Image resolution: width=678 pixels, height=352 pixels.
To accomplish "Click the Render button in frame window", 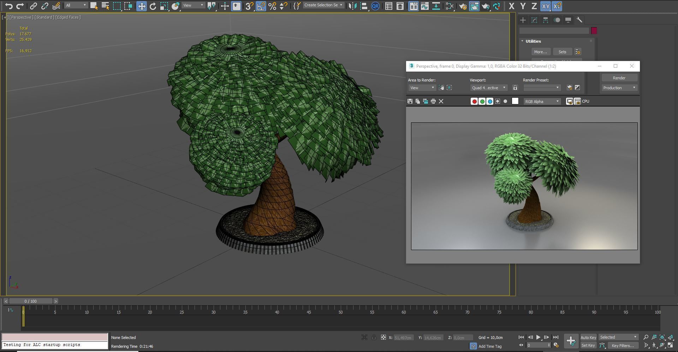I will coord(619,78).
